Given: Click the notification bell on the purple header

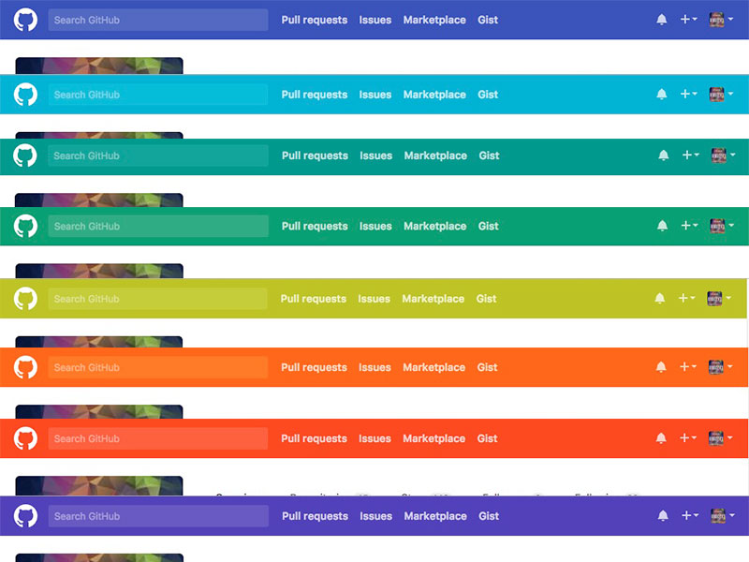Looking at the screenshot, I should (x=660, y=515).
